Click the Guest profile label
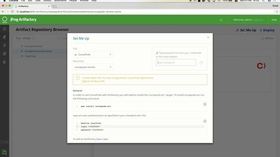This screenshot has width=280, height=157. [x=275, y=6]
